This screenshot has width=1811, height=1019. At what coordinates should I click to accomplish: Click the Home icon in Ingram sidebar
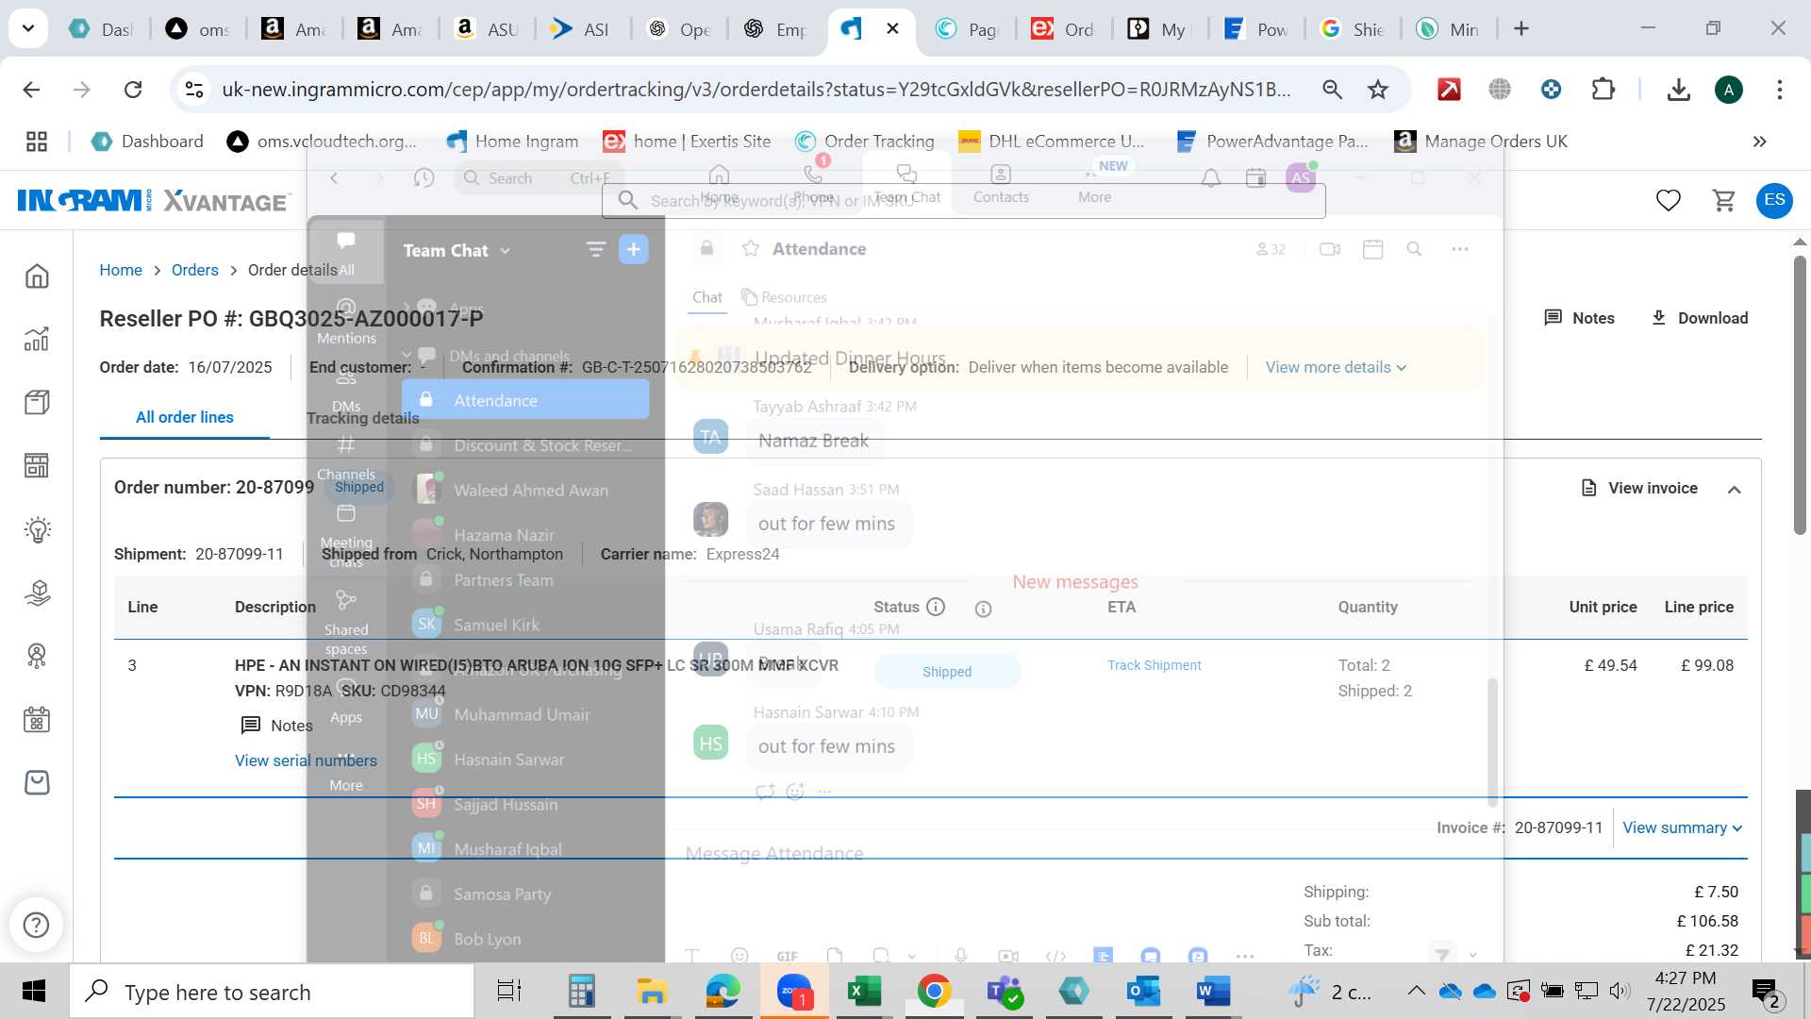[37, 276]
